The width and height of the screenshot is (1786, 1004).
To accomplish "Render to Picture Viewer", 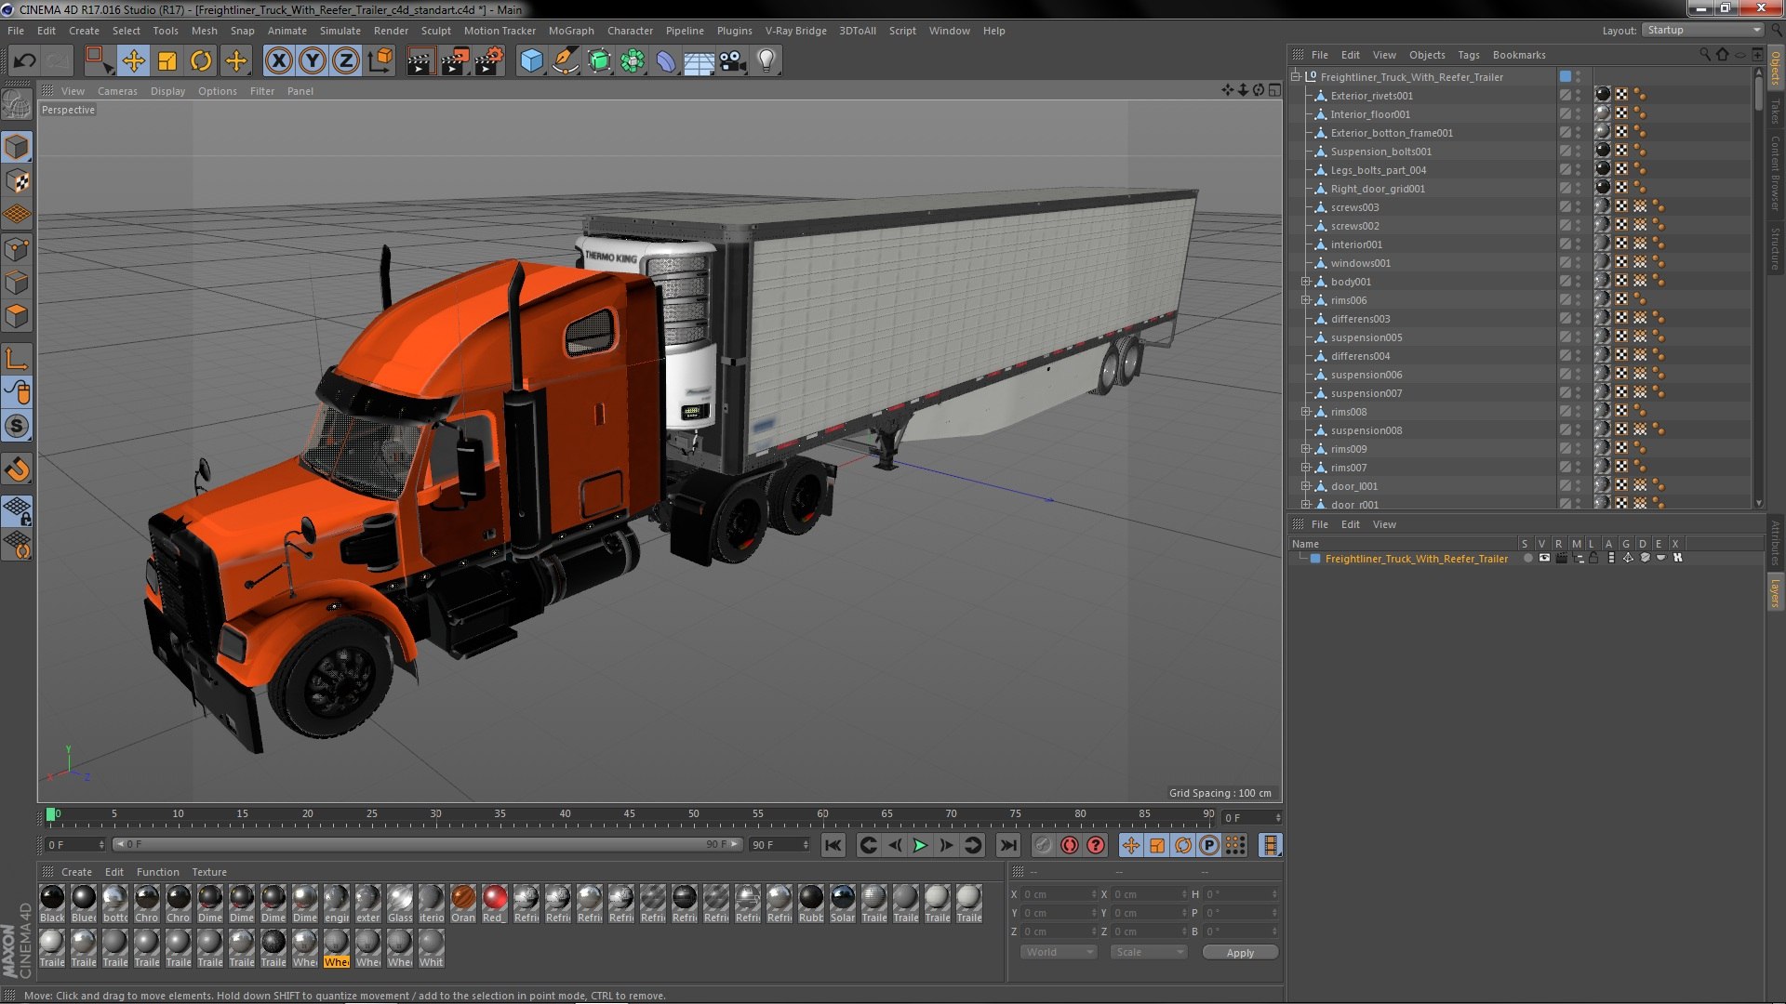I will pyautogui.click(x=455, y=61).
